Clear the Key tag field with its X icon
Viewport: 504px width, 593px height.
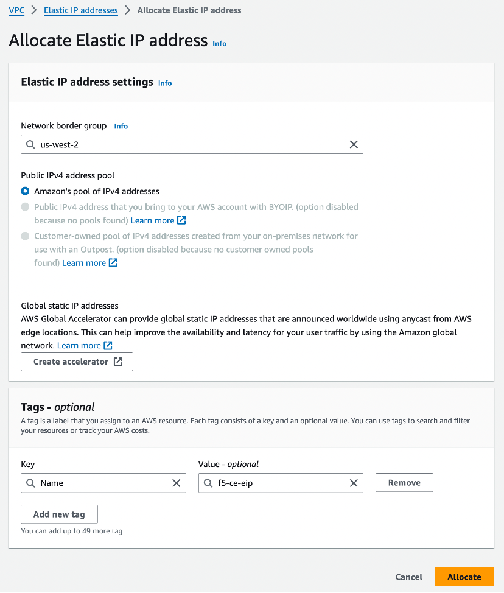click(x=177, y=483)
